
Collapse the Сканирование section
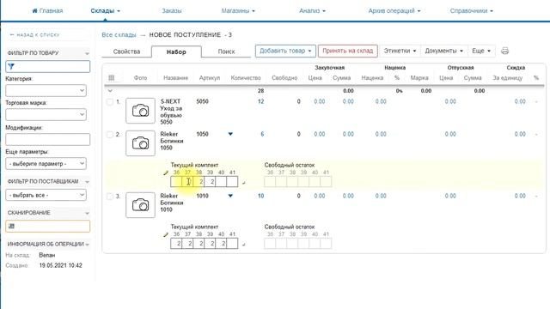coord(87,213)
